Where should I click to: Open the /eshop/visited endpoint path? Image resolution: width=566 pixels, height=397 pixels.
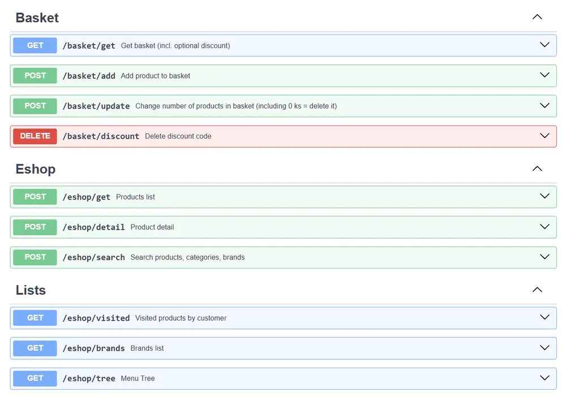pos(96,318)
